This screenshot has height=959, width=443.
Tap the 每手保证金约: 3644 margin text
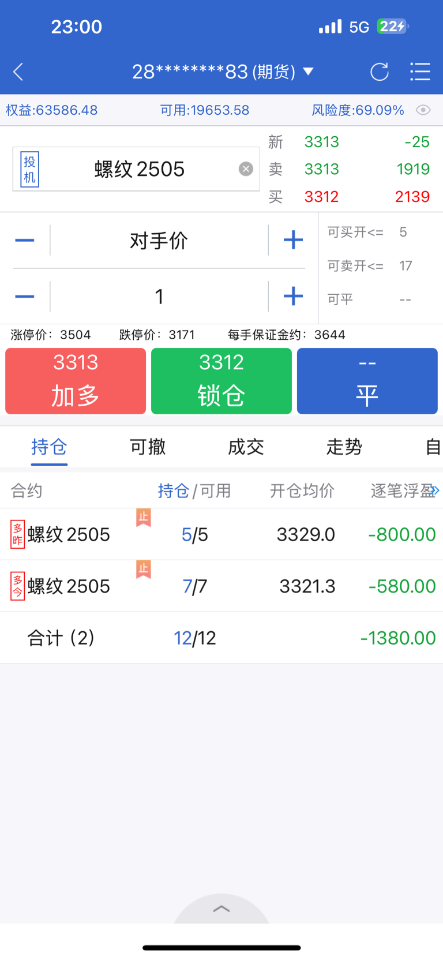[287, 335]
